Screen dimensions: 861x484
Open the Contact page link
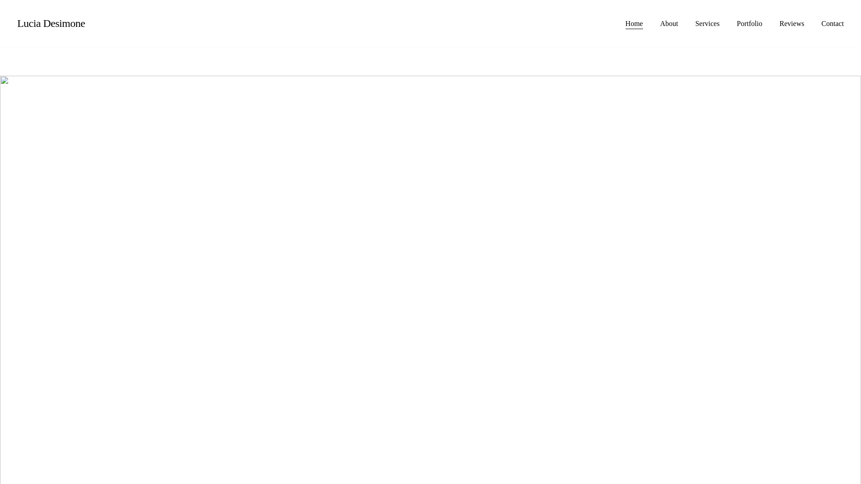click(x=832, y=24)
